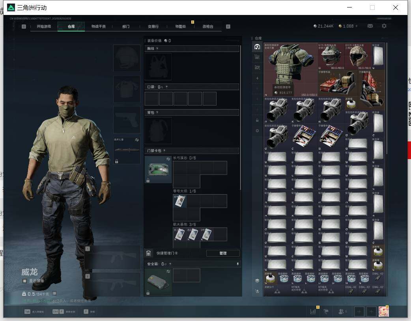411x321 pixels.
Task: Click the warehouse sidebar gear icon
Action: [x=257, y=131]
